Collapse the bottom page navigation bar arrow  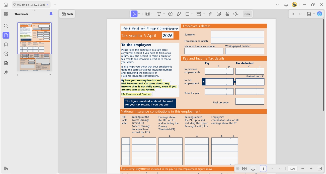(x=238, y=168)
